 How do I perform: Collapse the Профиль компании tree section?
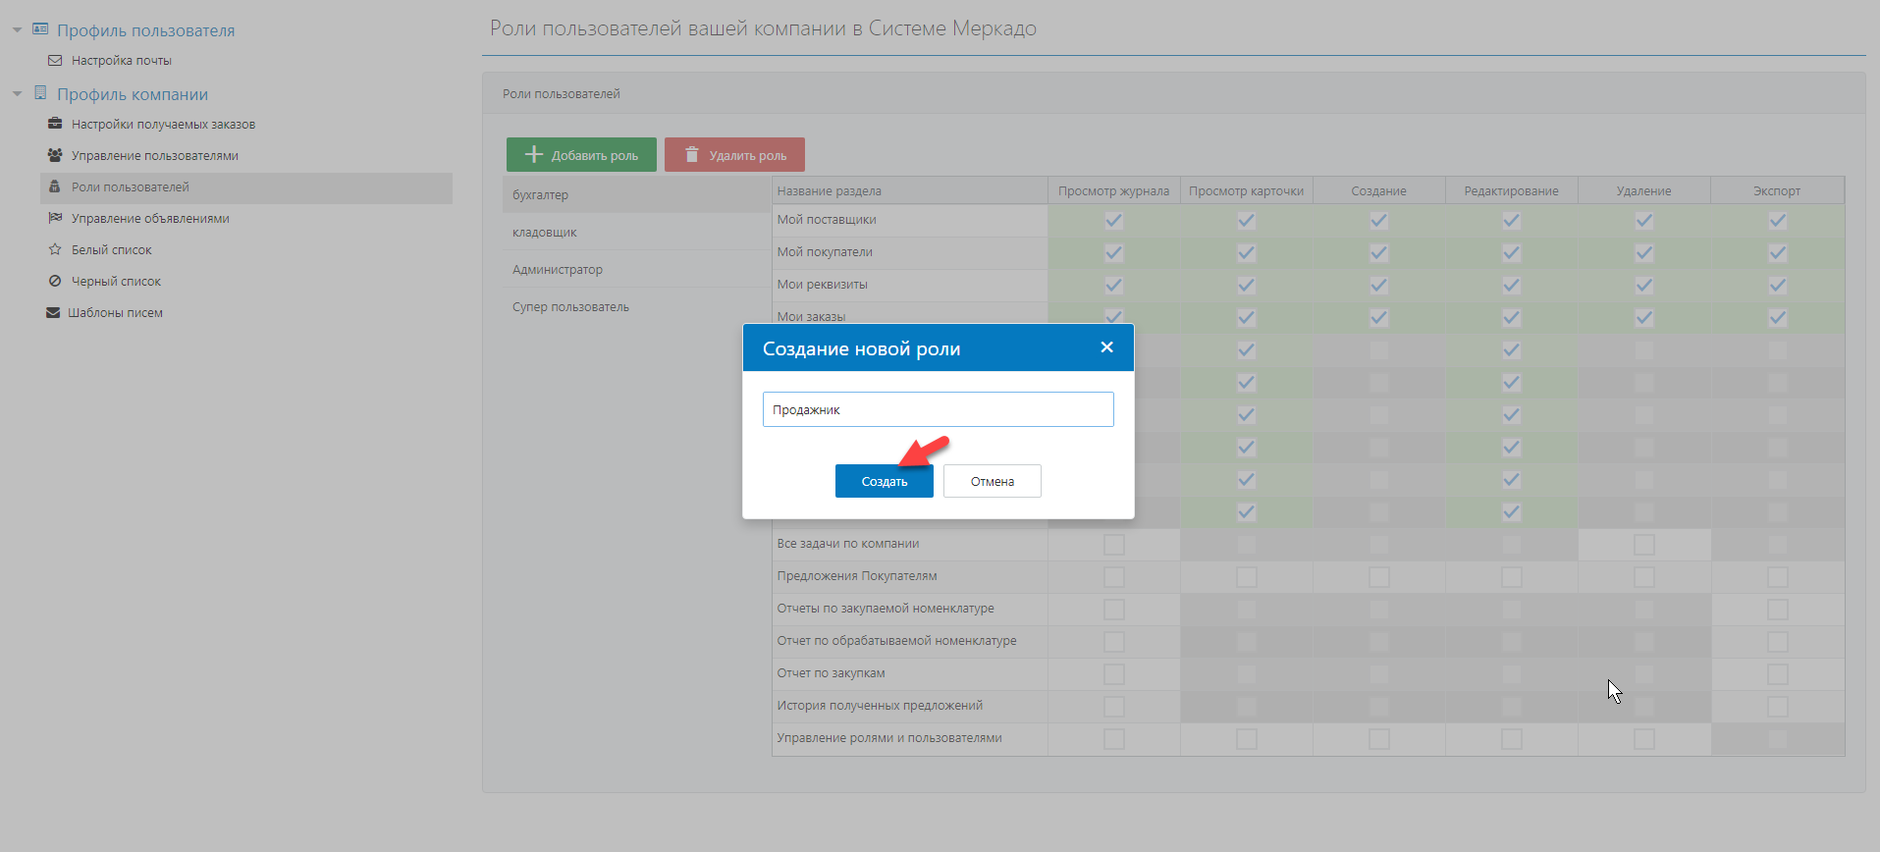[x=17, y=94]
